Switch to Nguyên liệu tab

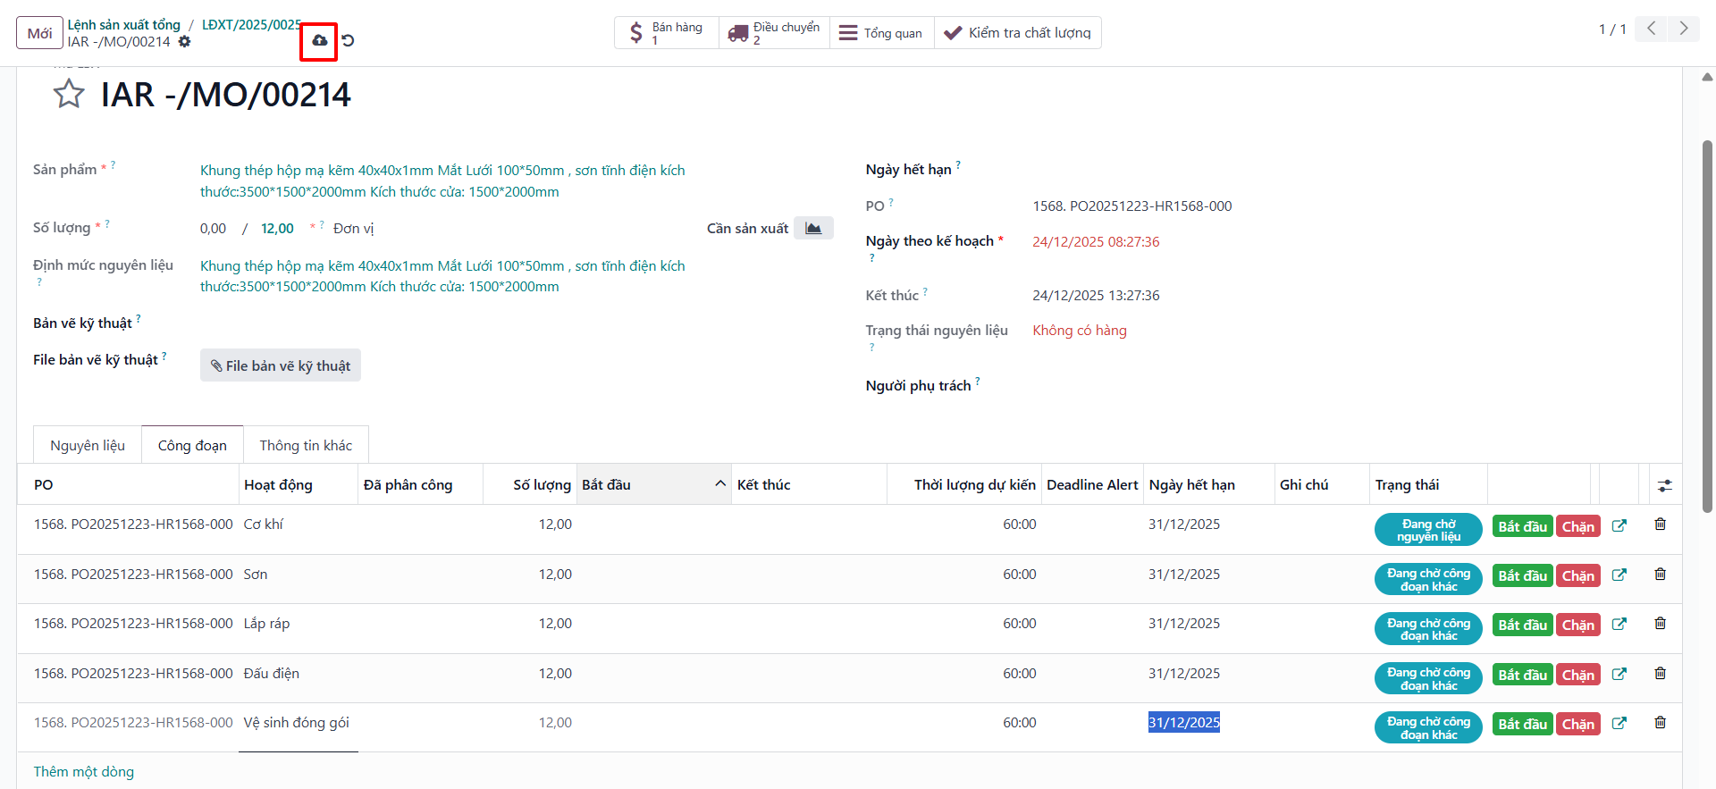pyautogui.click(x=88, y=445)
